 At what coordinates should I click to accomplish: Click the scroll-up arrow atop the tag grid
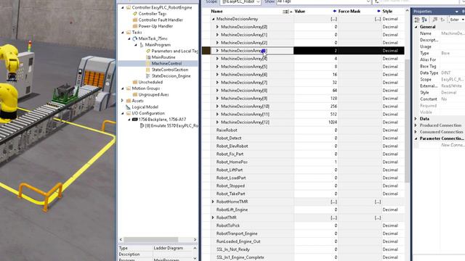coord(407,11)
